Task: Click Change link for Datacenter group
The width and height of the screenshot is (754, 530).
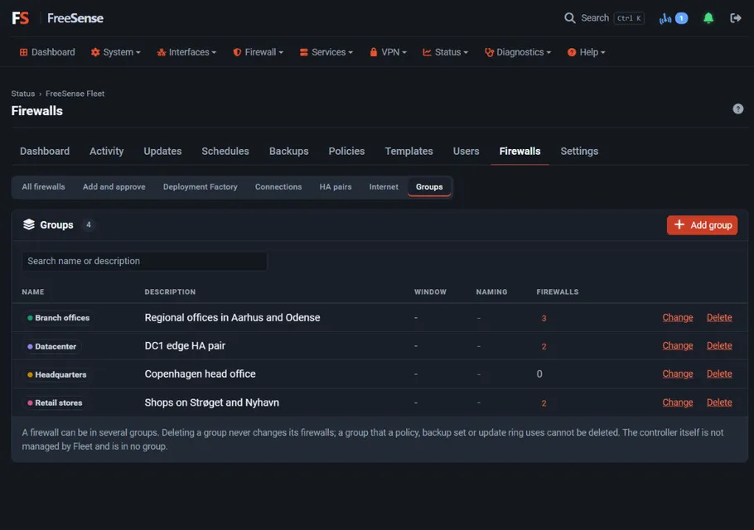Action: pyautogui.click(x=677, y=345)
